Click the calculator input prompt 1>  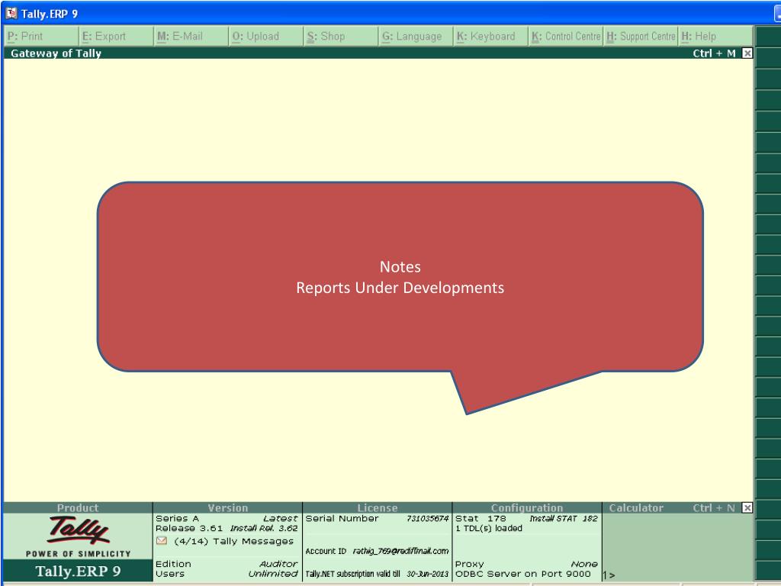coord(609,575)
